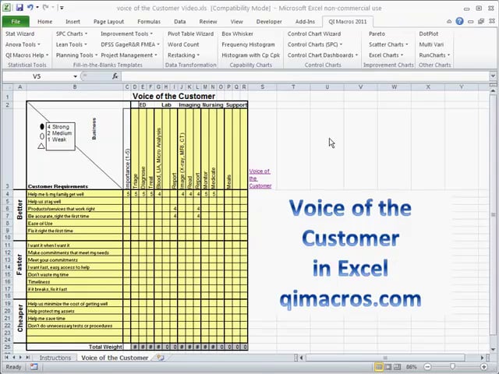This screenshot has width=499, height=374.
Task: Click the Frequency Histogram button
Action: pyautogui.click(x=248, y=44)
